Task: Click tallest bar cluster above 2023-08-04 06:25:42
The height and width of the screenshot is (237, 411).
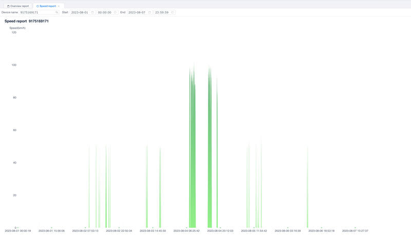Action: tap(192, 154)
